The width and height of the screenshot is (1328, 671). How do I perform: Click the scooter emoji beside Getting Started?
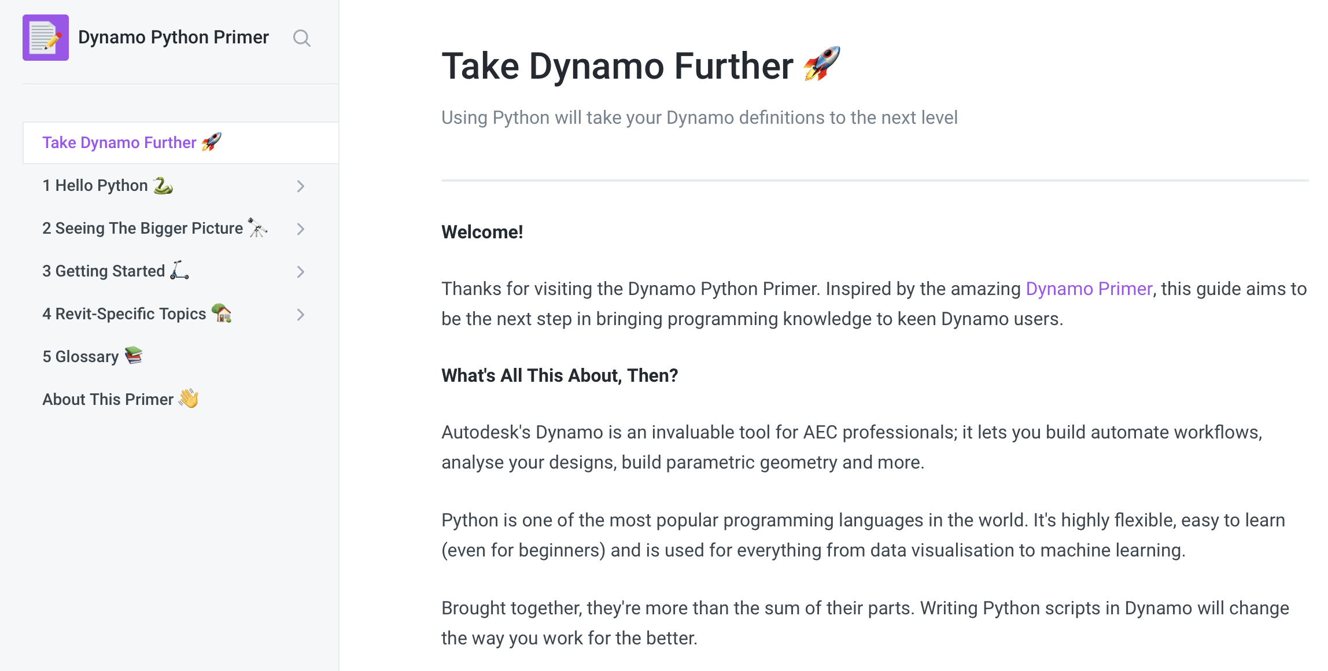(x=179, y=270)
